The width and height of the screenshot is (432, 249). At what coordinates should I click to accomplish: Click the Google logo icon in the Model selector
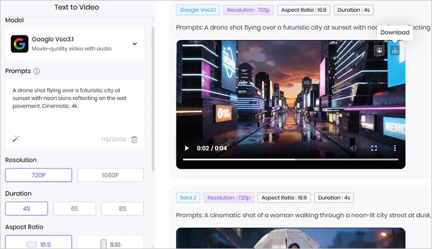pyautogui.click(x=19, y=44)
